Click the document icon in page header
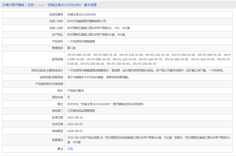Screen dimensions: 236x156 (3, 5)
